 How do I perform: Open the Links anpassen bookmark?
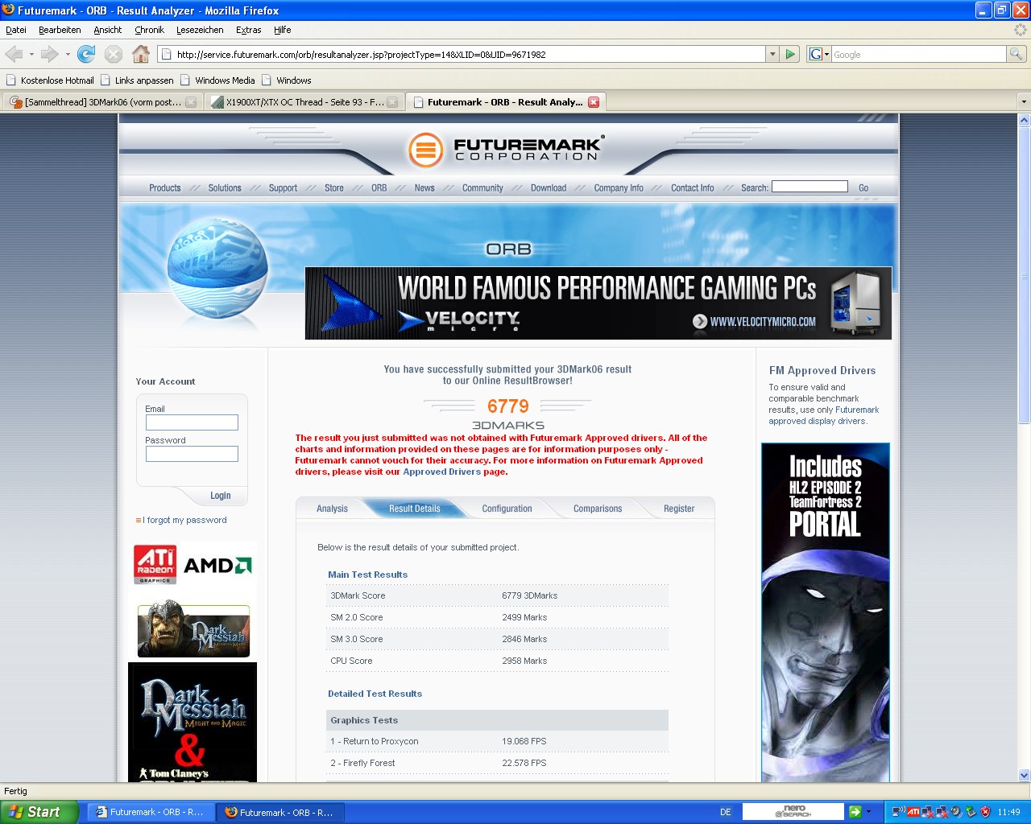click(137, 80)
